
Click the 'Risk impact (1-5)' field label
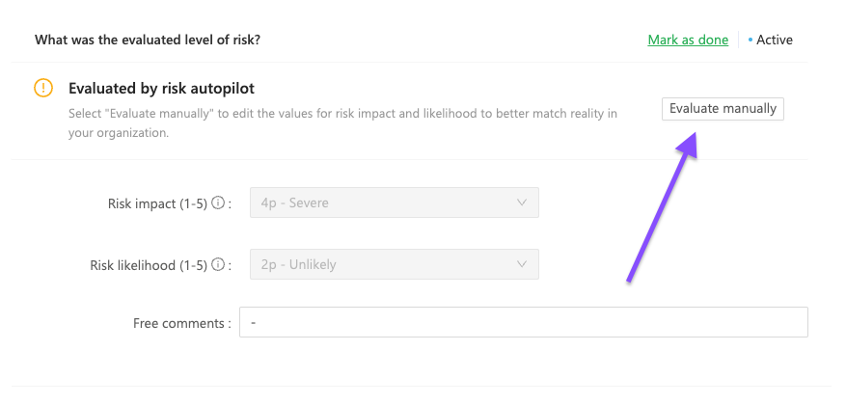[157, 203]
